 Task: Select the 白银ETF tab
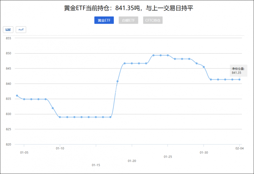[x=129, y=20]
